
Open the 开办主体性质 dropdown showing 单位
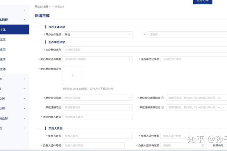pos(98,34)
